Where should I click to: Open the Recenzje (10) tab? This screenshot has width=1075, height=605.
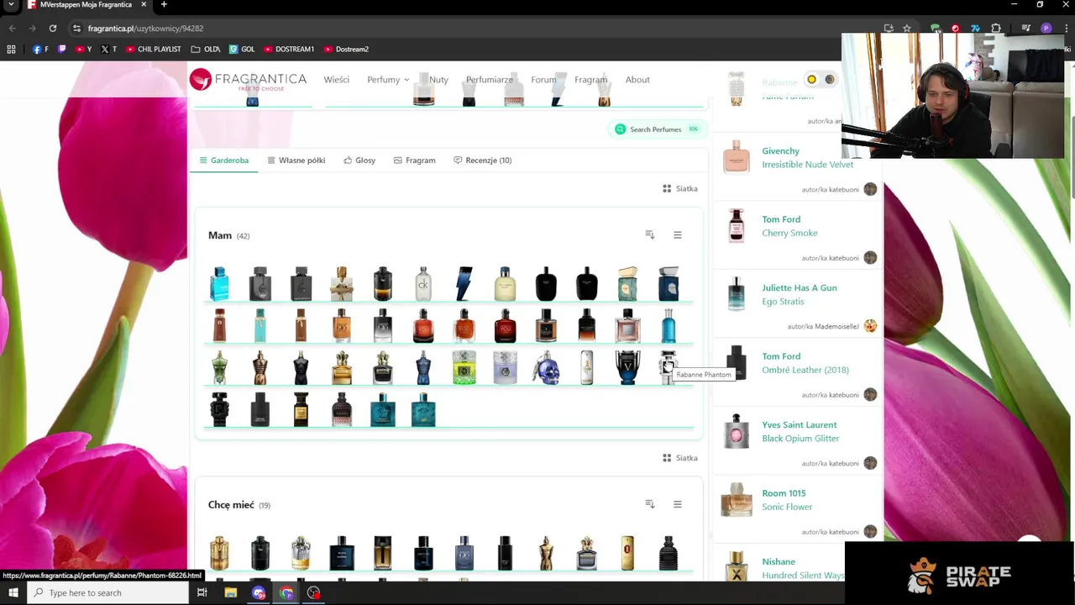point(482,160)
